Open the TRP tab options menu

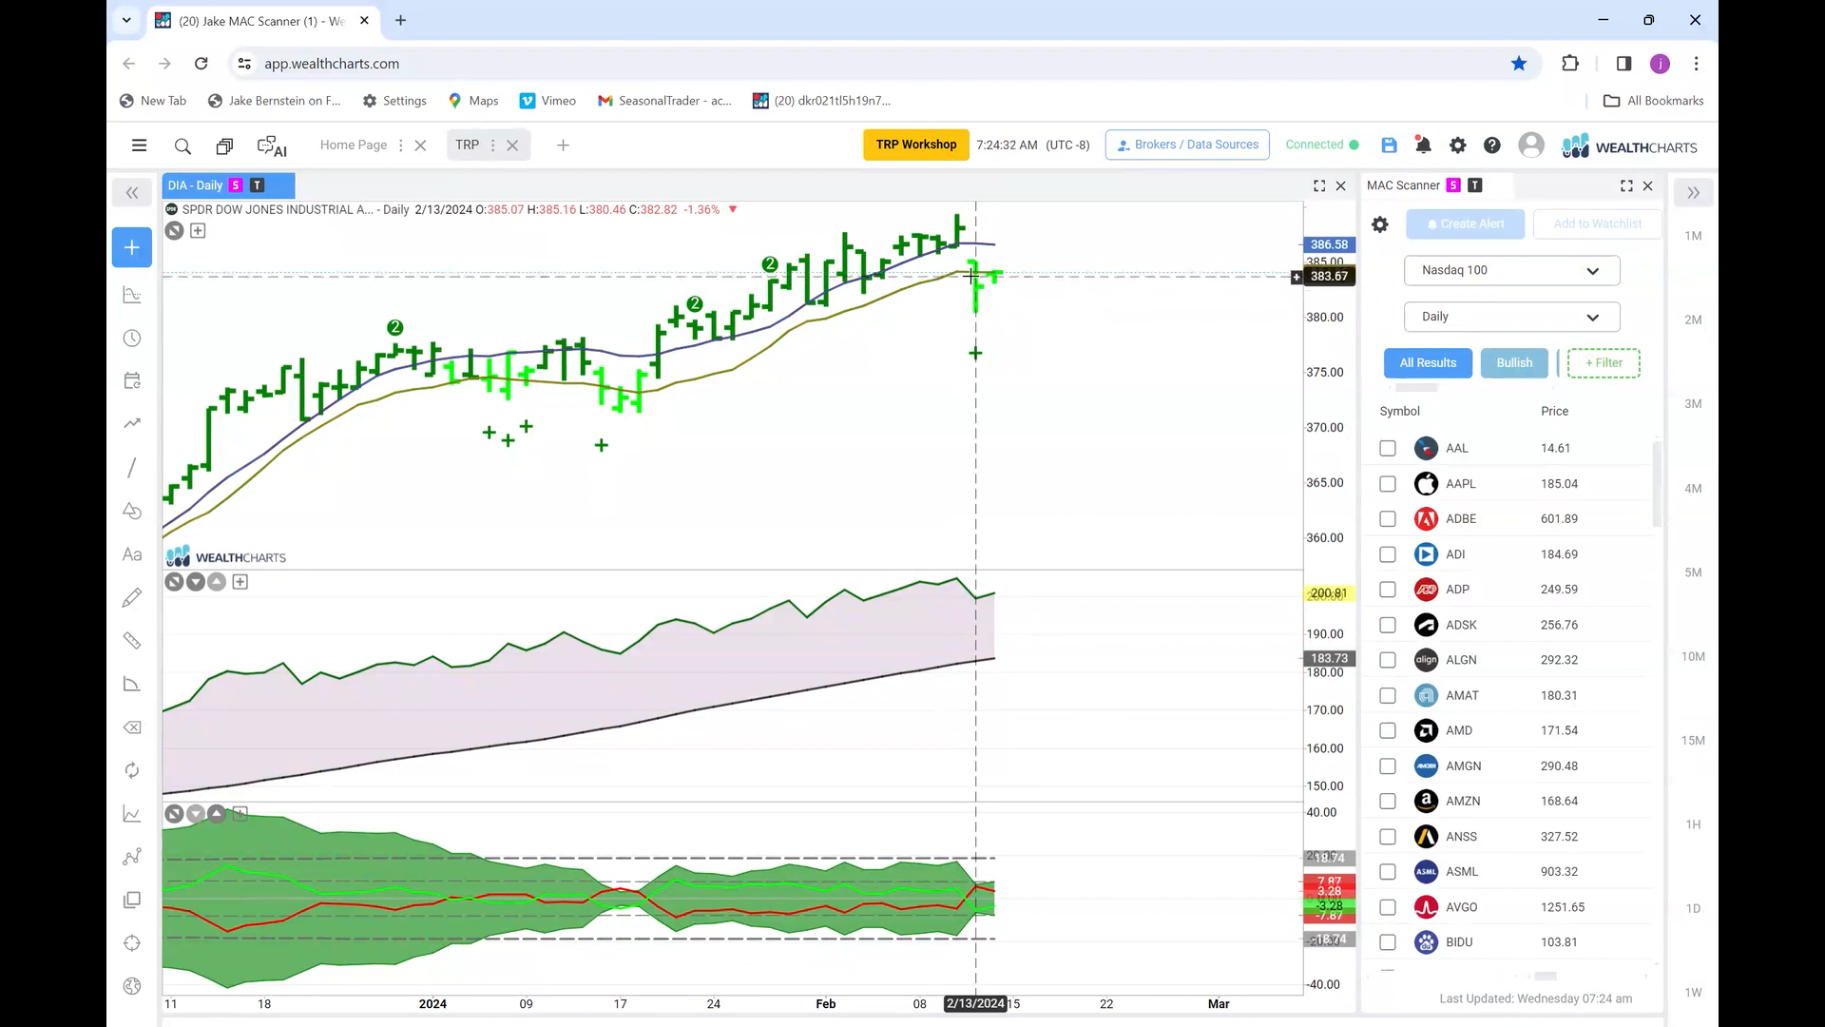pos(492,145)
